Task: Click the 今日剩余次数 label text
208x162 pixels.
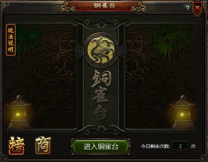Action: [x=155, y=146]
